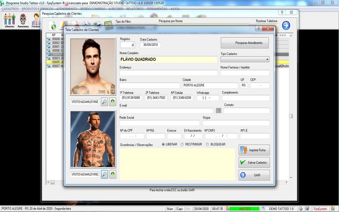Open the Fornecedores toolbar icon
Viewport: 339px width, 212px height.
(36, 20)
